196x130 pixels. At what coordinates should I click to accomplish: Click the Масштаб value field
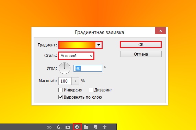(x=65, y=81)
